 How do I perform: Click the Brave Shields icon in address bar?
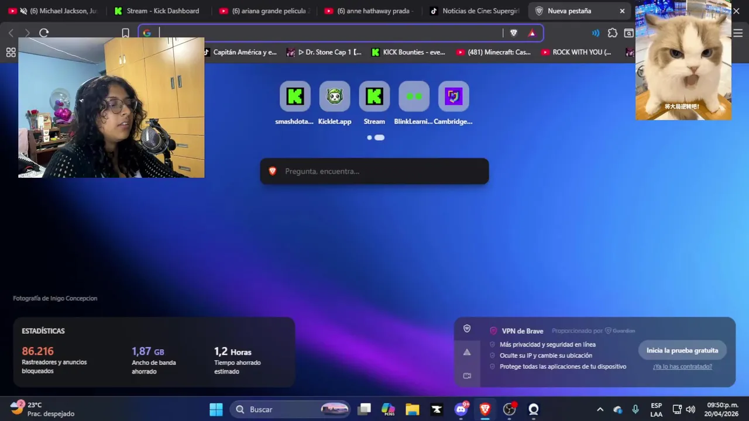[x=514, y=33]
